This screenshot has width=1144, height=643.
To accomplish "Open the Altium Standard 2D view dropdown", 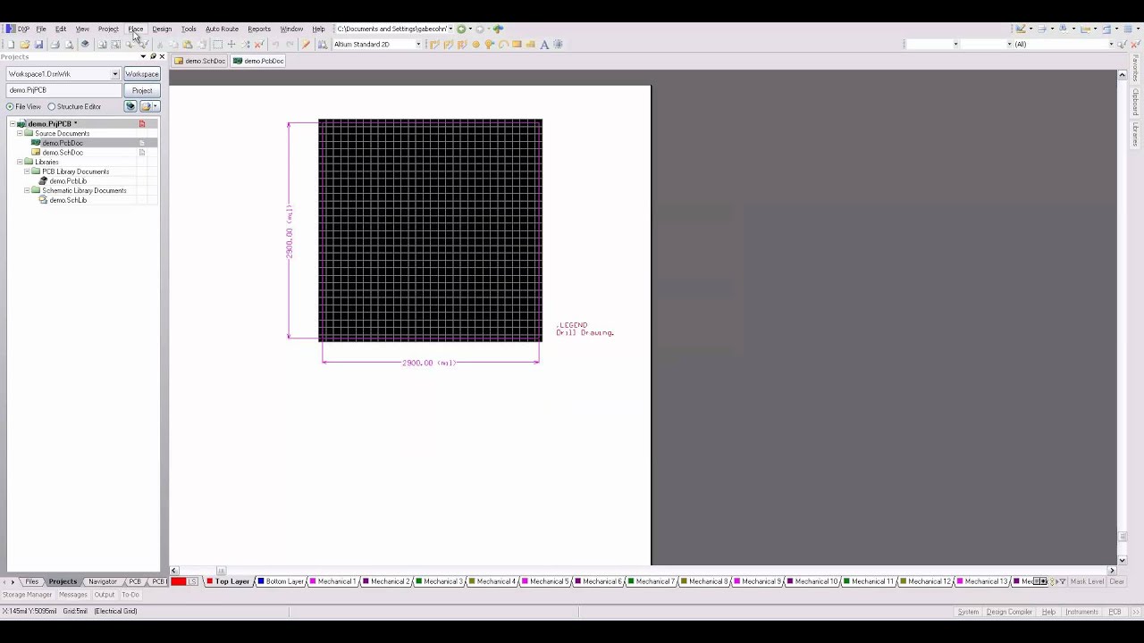I will (417, 44).
